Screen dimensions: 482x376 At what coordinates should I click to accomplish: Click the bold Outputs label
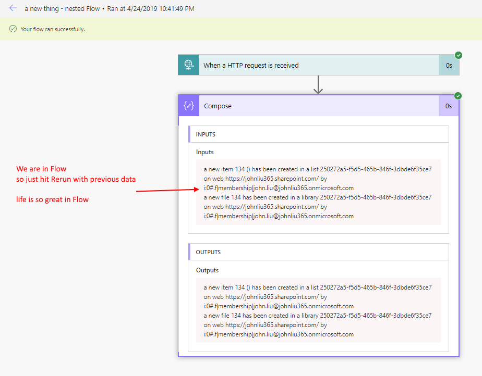pyautogui.click(x=207, y=270)
